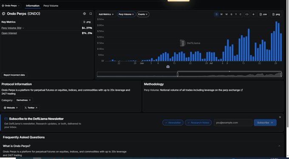This screenshot has height=159, width=289.
Task: Click the page vertical scrollbar
Action: (288, 64)
